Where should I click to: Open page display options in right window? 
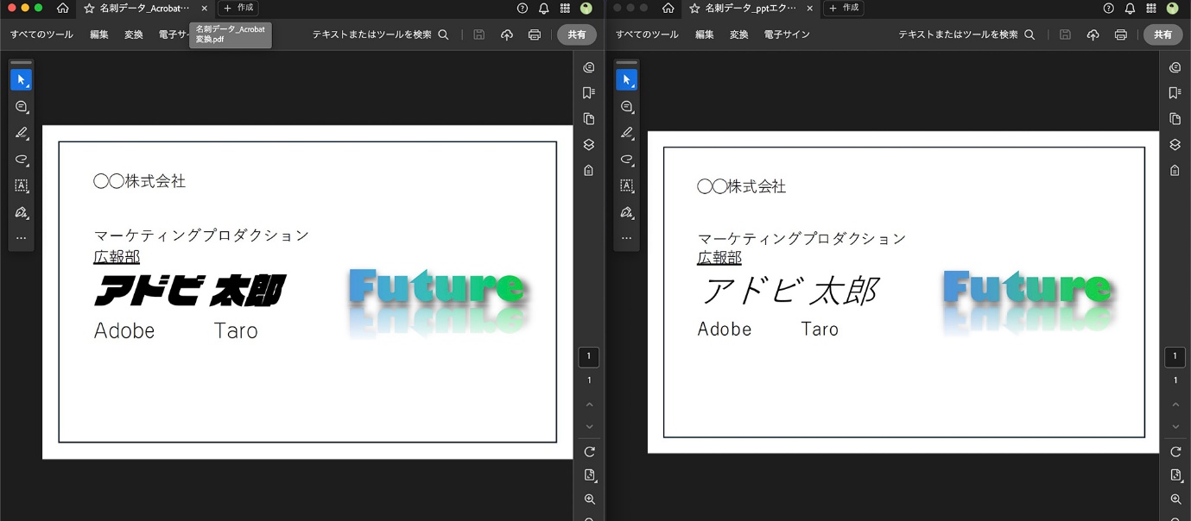pyautogui.click(x=1175, y=475)
